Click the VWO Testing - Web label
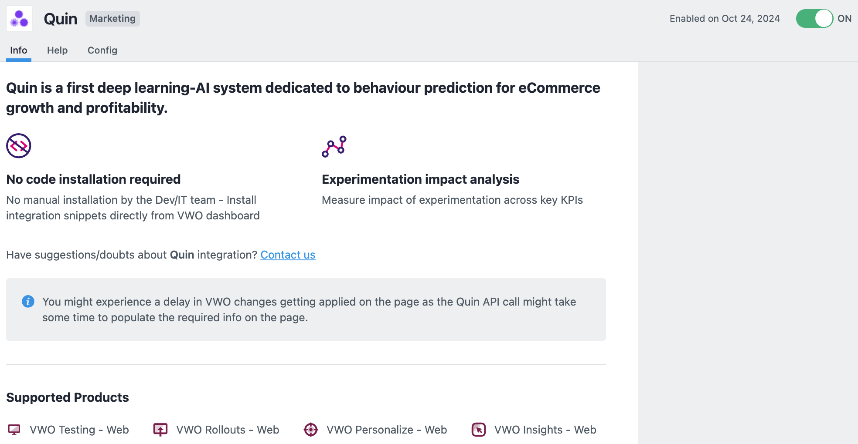The width and height of the screenshot is (858, 444). tap(79, 430)
